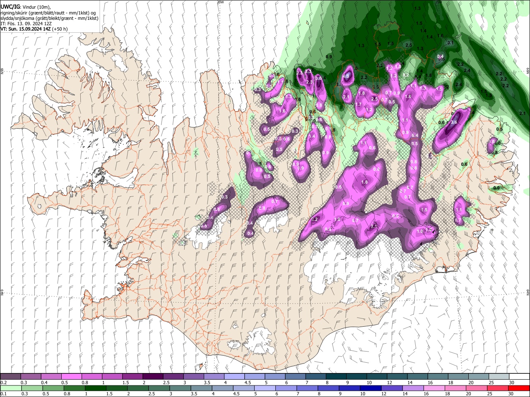Click the white swatch labeled 30 in the upper legend
The height and width of the screenshot is (397, 530).
tap(519, 377)
